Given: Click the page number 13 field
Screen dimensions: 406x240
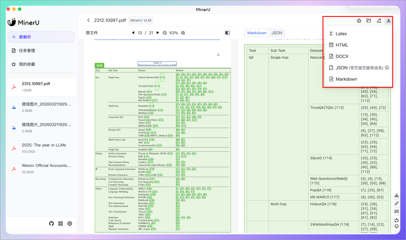Looking at the screenshot, I should click(140, 33).
